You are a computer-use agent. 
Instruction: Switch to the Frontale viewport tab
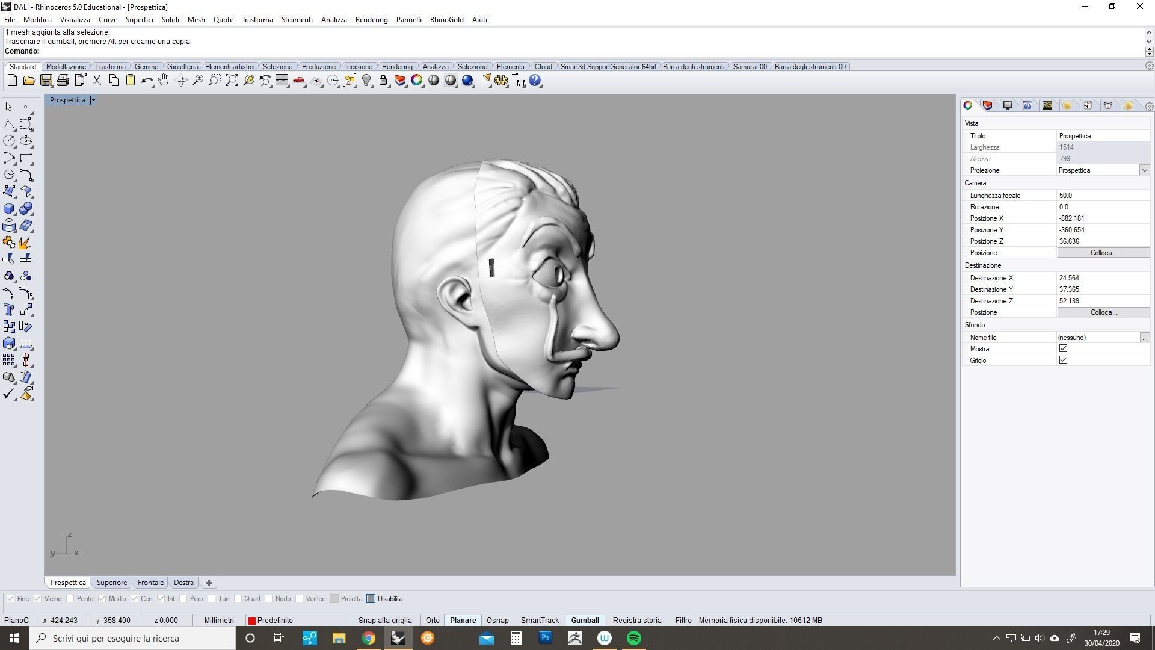tap(150, 583)
